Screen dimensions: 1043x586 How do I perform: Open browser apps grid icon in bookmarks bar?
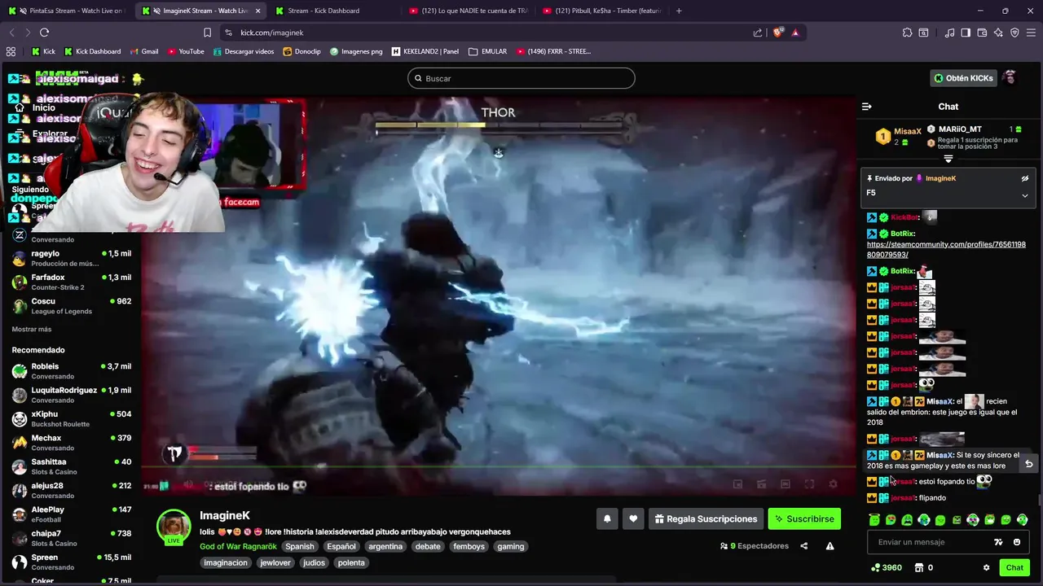[11, 51]
